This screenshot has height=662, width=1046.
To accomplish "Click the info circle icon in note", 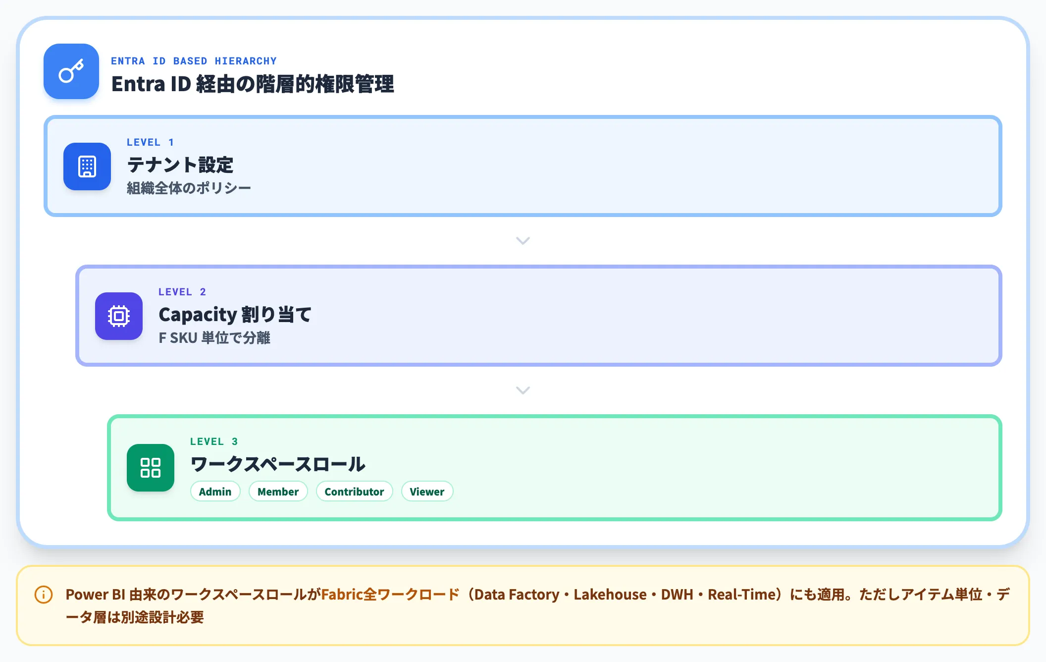I will click(44, 595).
